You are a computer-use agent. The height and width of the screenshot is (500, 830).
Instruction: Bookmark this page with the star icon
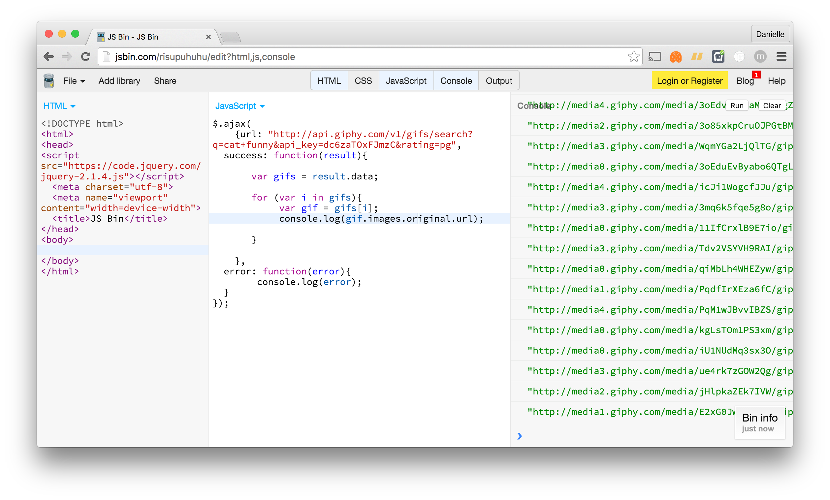pos(634,57)
